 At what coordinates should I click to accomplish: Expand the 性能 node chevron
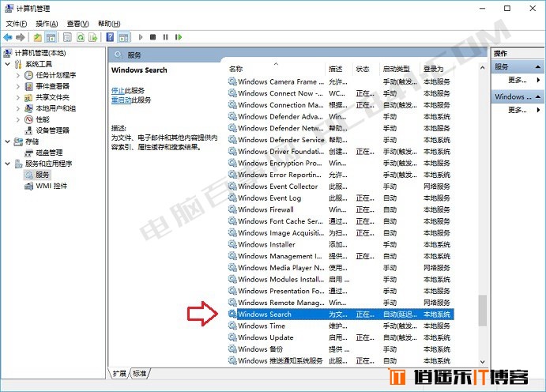pyautogui.click(x=18, y=119)
